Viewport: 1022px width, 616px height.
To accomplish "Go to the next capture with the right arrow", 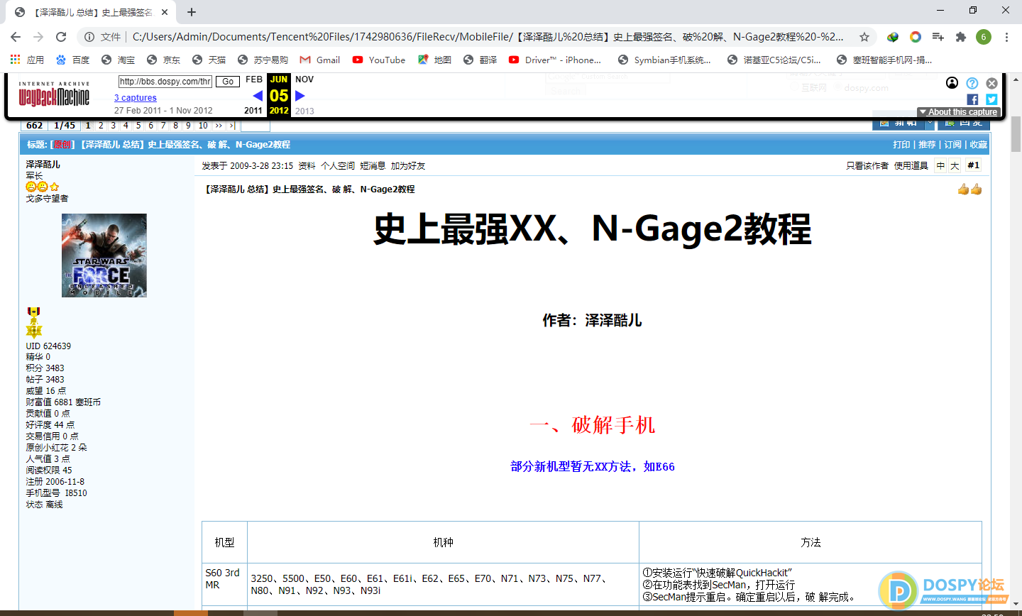I will point(300,96).
